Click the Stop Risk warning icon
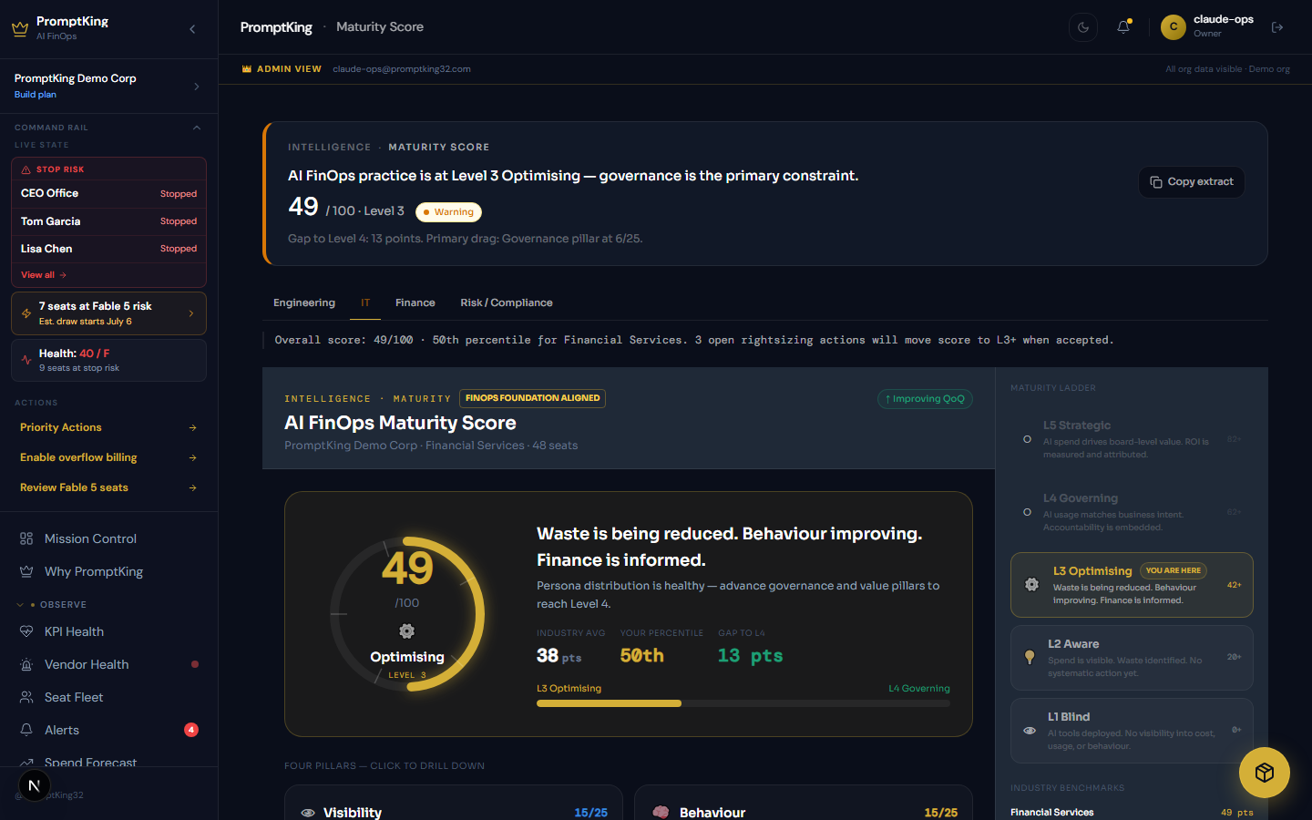The height and width of the screenshot is (820, 1312). point(26,169)
